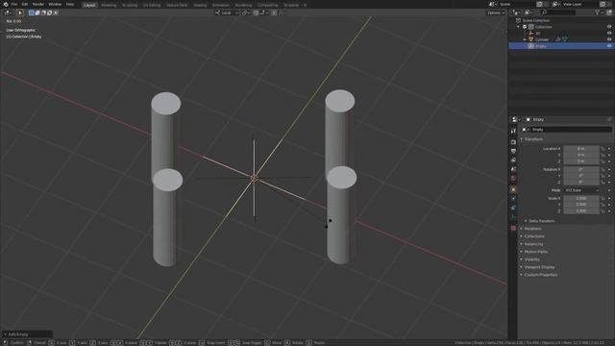Open the Output properties tab icon
615x346 pixels.
point(513,152)
